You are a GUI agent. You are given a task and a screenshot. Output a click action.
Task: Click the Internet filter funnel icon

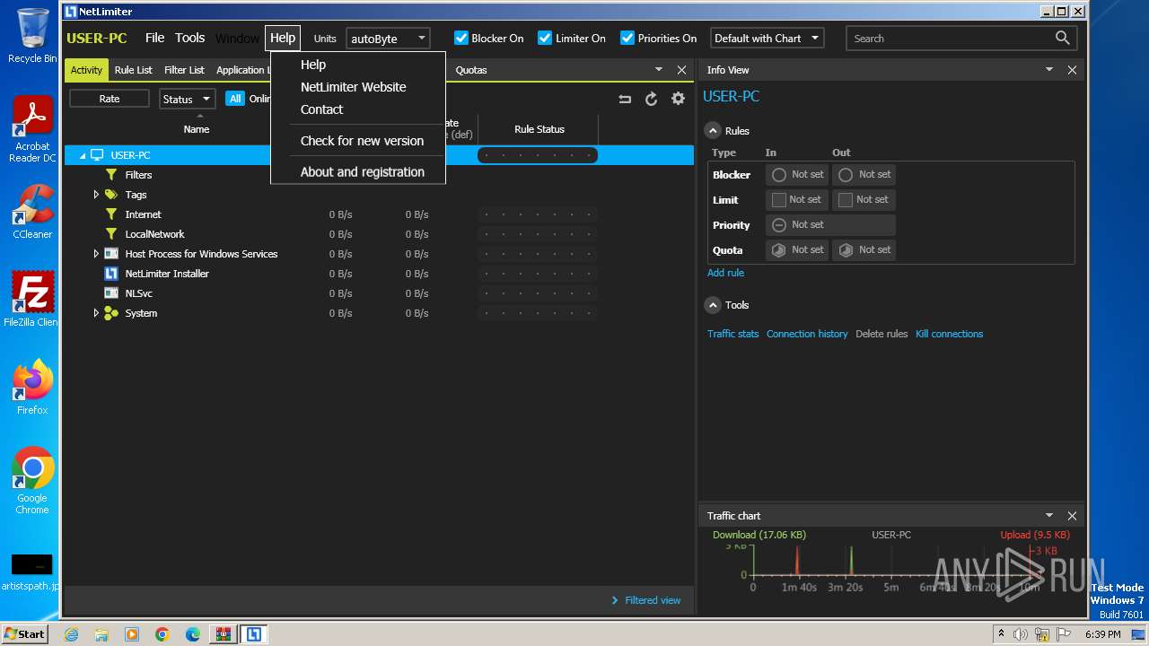[x=111, y=214]
